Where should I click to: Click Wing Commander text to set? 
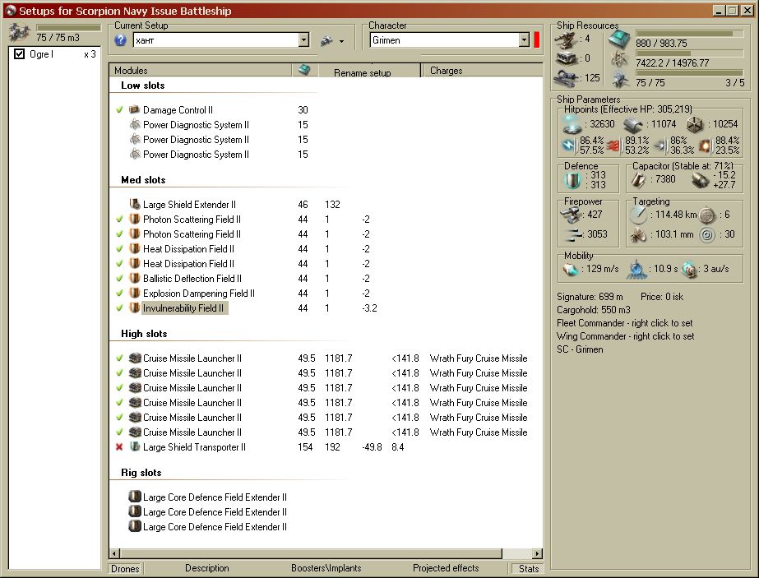[626, 336]
